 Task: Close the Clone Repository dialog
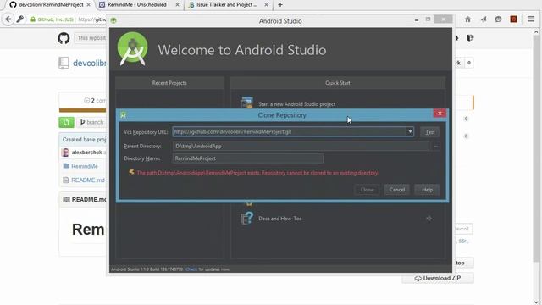[440, 114]
